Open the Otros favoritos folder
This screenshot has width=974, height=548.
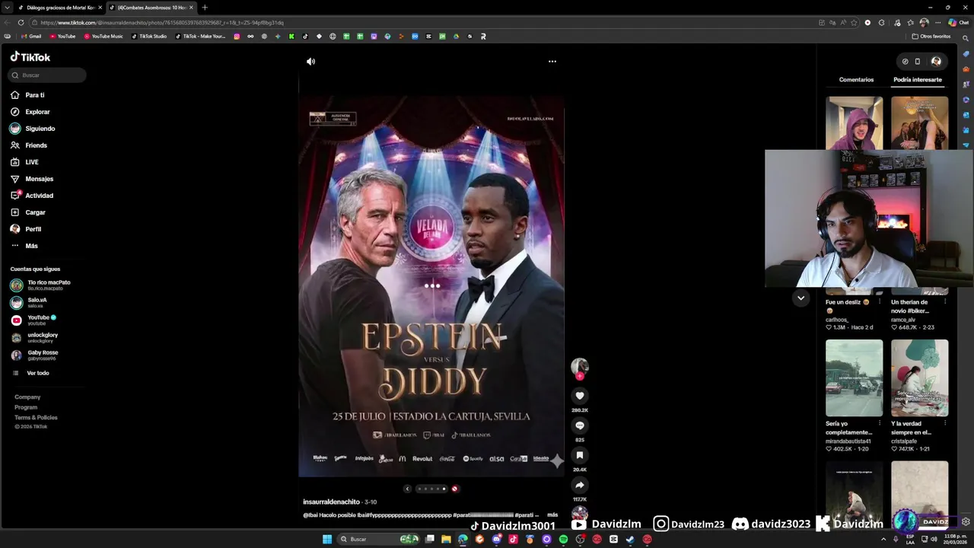click(x=931, y=37)
